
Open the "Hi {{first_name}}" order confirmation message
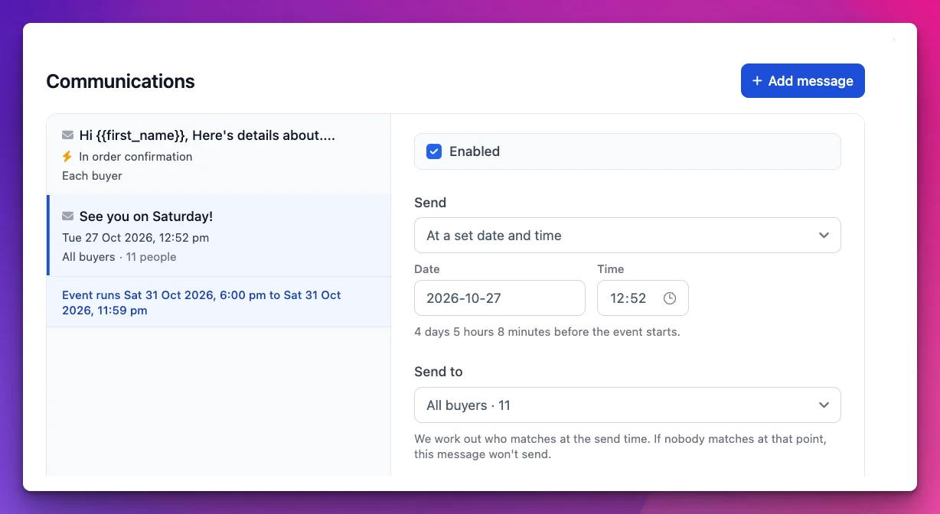[219, 155]
